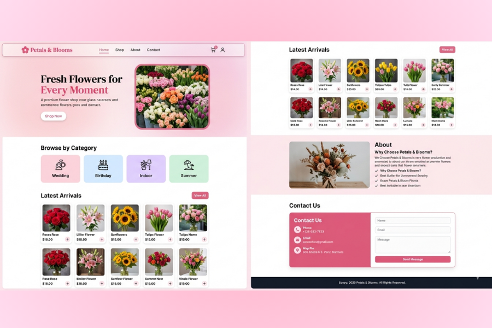Click the Shop Now button
The image size is (492, 328).
(53, 116)
